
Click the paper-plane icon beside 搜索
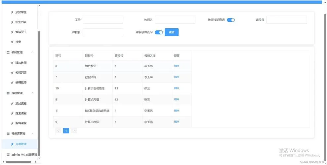coord(12,42)
